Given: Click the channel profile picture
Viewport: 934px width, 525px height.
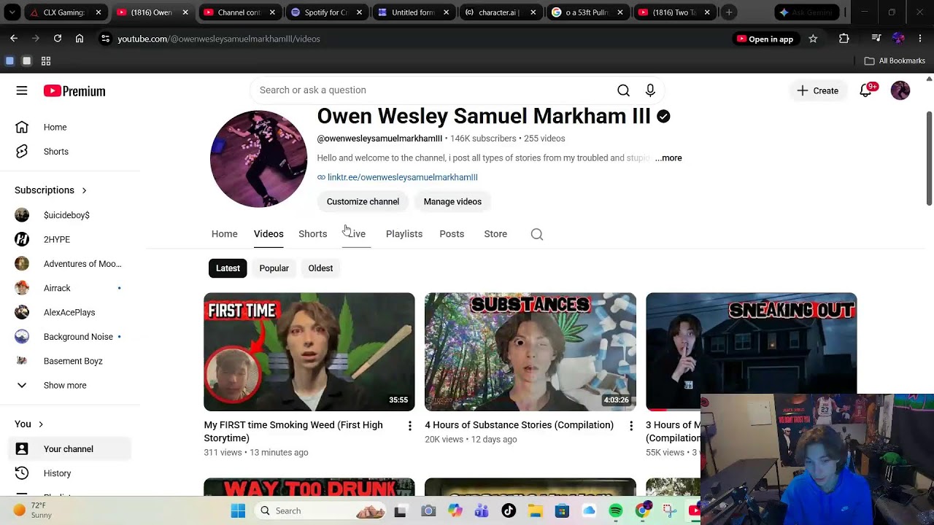Looking at the screenshot, I should tap(259, 159).
